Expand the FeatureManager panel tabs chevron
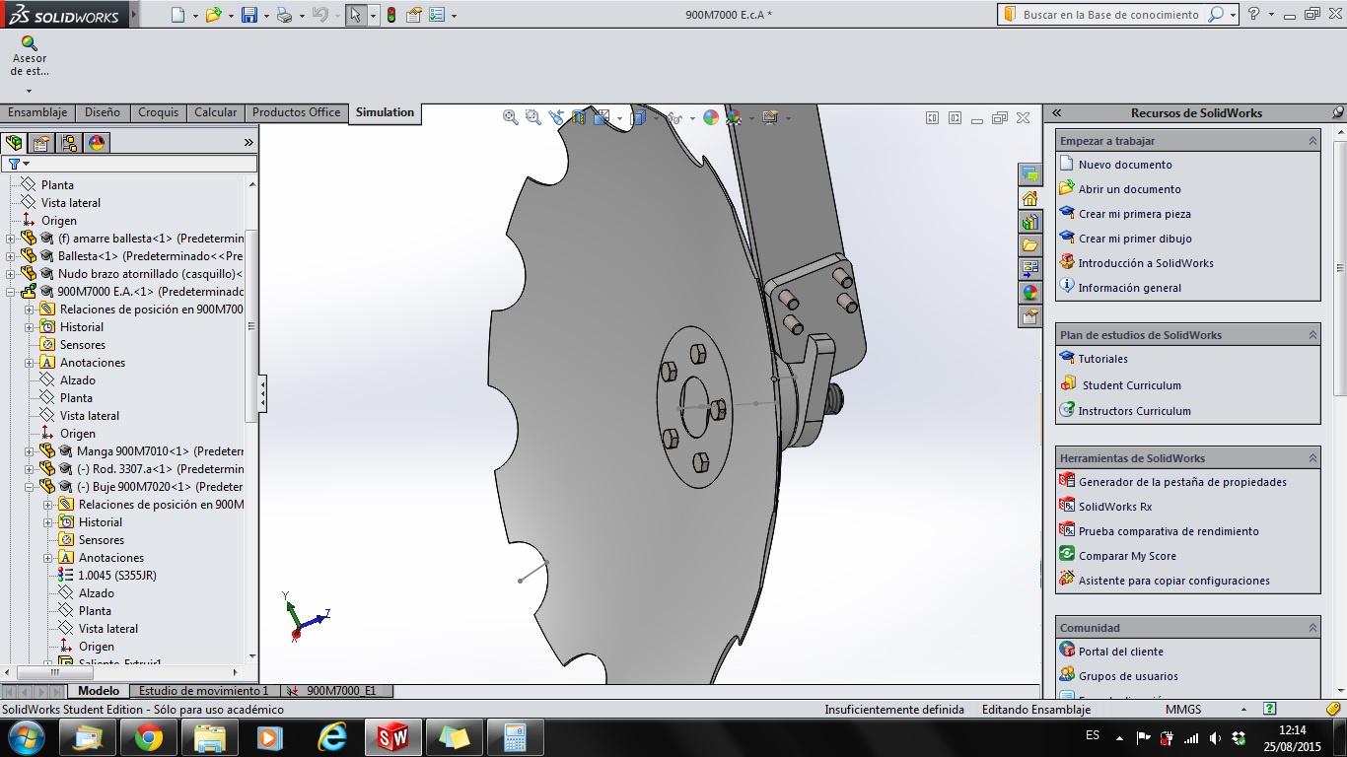Viewport: 1347px width, 757px height. (x=248, y=143)
